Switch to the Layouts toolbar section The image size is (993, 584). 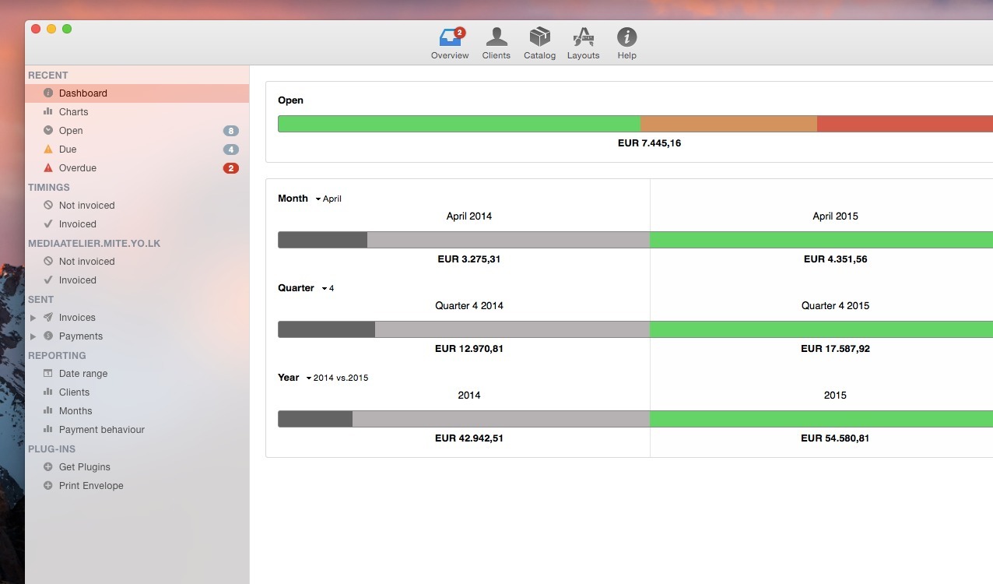pos(583,43)
